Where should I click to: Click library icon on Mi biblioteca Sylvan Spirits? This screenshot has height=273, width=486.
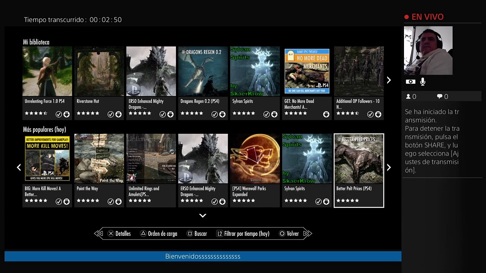click(274, 114)
